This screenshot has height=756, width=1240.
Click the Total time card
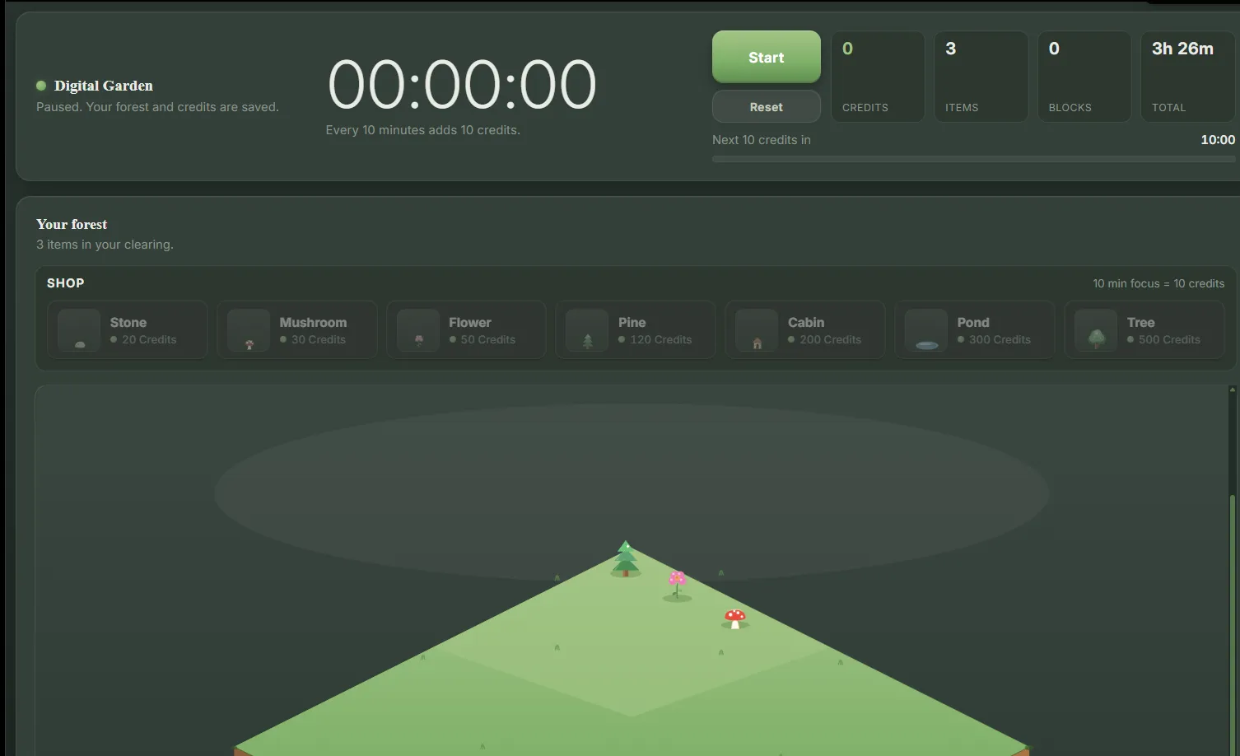point(1190,77)
